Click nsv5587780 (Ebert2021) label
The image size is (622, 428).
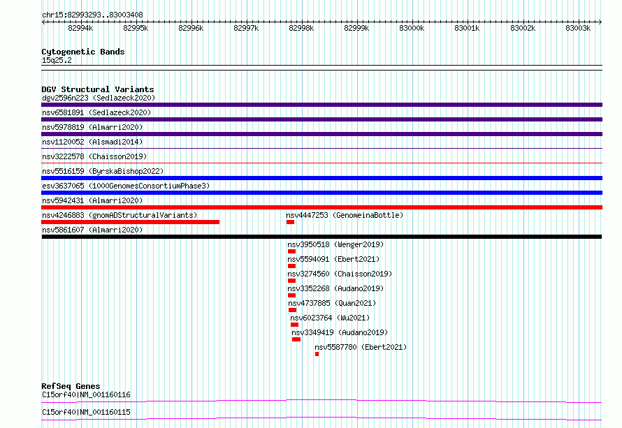tap(361, 347)
